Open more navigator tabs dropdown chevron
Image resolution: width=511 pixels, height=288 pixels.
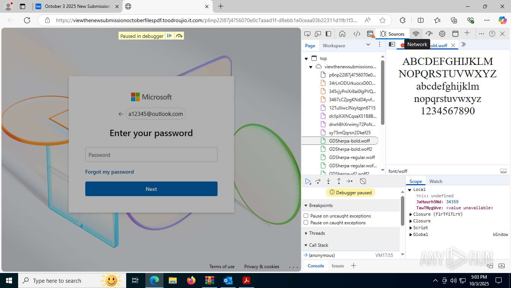(368, 45)
